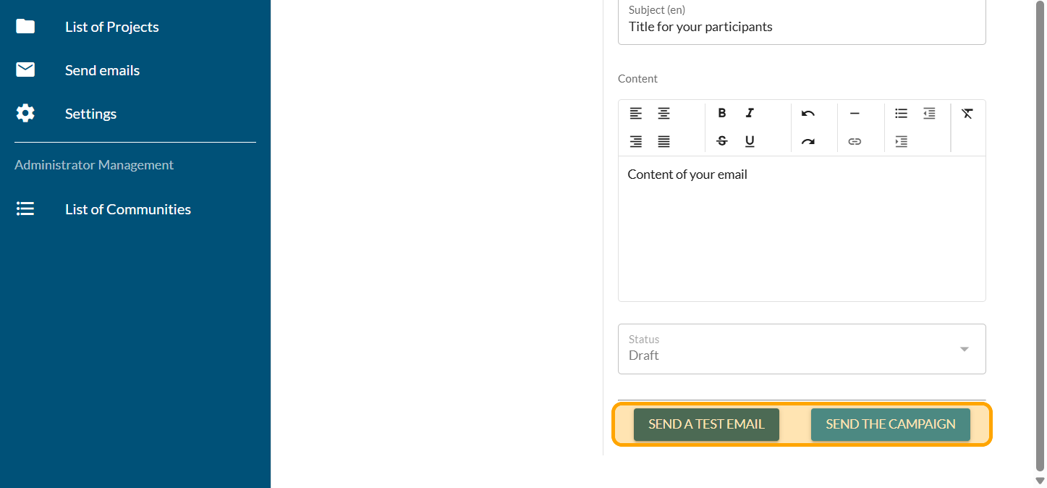
Task: Redo the last undone edit
Action: [808, 142]
